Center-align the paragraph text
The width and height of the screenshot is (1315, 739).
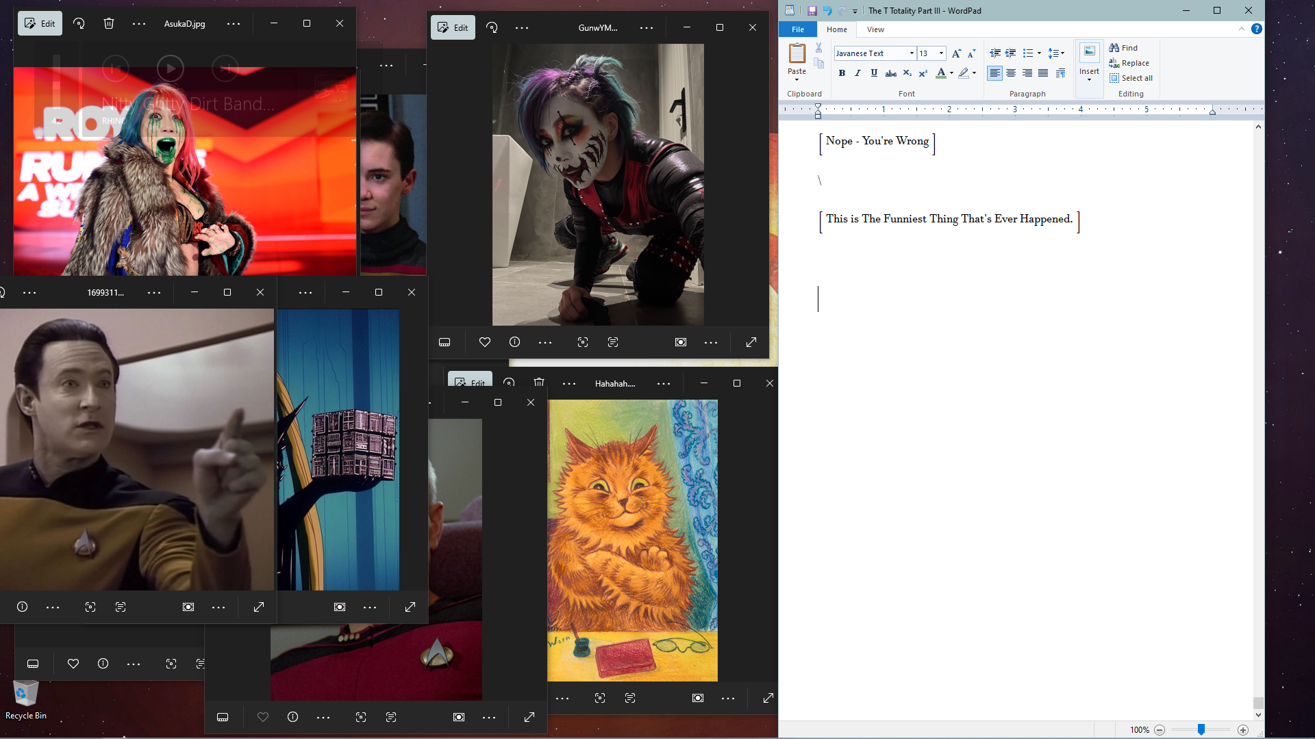(x=1011, y=73)
